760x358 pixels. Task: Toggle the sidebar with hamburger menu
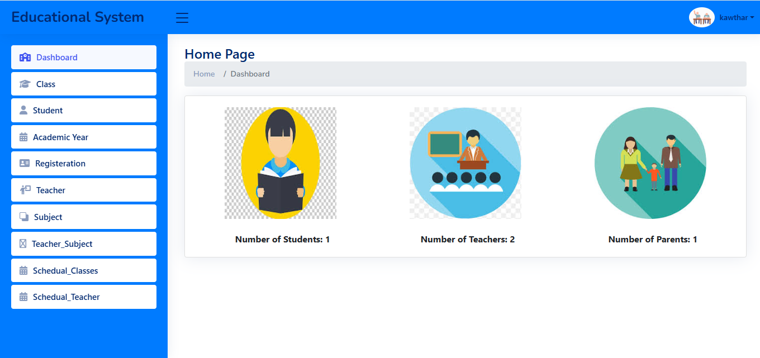coord(182,18)
